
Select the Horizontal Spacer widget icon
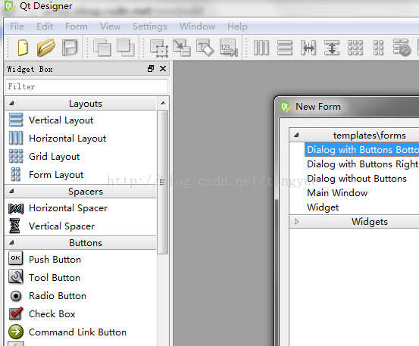tap(16, 208)
